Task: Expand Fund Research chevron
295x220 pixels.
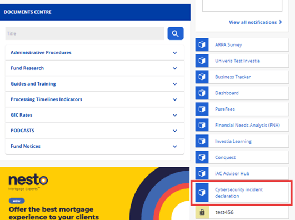Action: pos(175,68)
